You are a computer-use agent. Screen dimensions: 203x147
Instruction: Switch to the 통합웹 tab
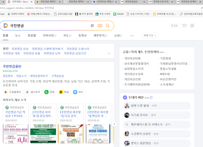tap(32, 35)
